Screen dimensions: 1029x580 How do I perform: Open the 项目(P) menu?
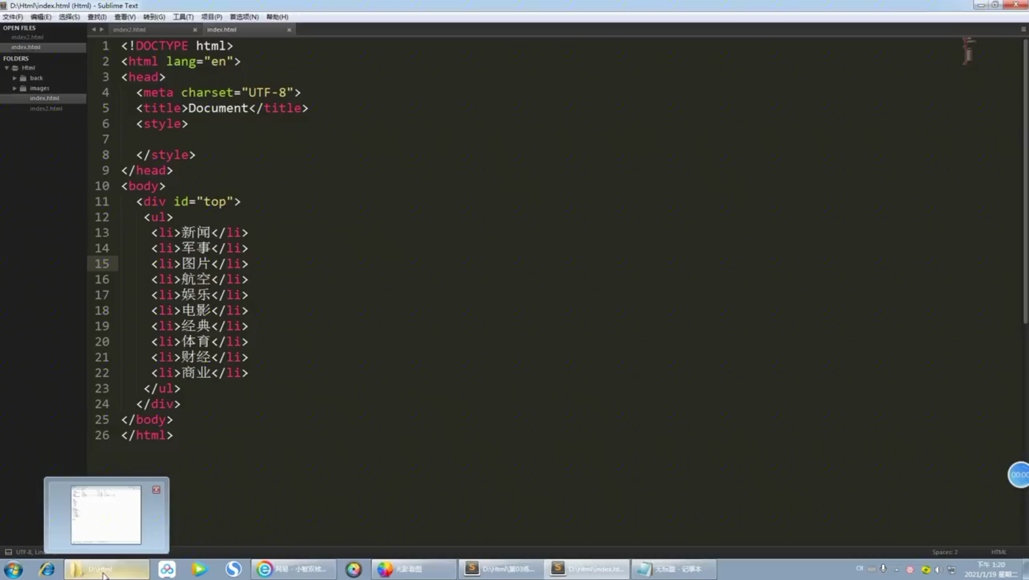(212, 17)
